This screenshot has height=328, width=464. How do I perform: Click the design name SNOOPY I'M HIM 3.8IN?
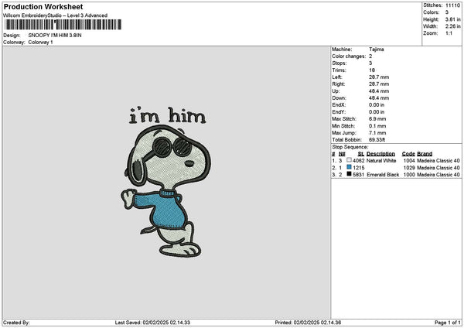(x=55, y=36)
